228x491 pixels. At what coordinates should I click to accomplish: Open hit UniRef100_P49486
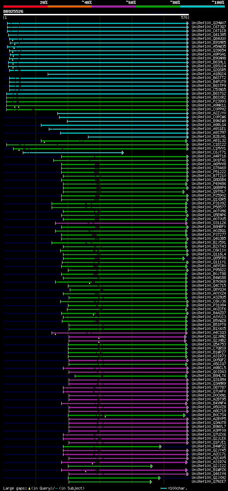209,184
